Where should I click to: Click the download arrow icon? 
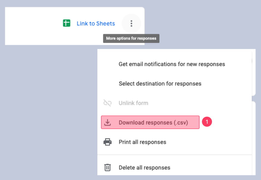click(108, 123)
